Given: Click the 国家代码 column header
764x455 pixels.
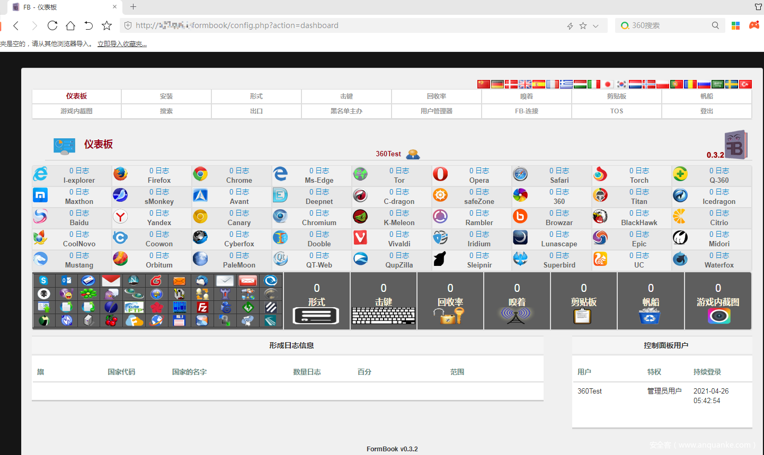Looking at the screenshot, I should (x=121, y=372).
